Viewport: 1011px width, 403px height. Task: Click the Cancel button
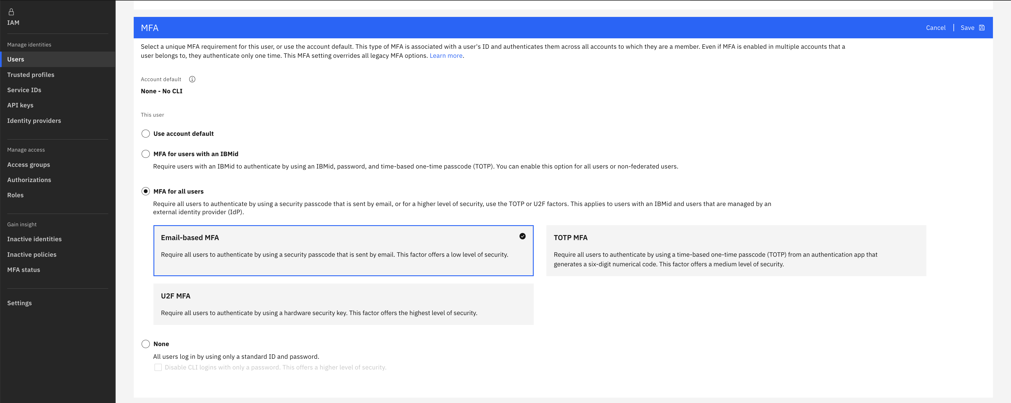936,27
